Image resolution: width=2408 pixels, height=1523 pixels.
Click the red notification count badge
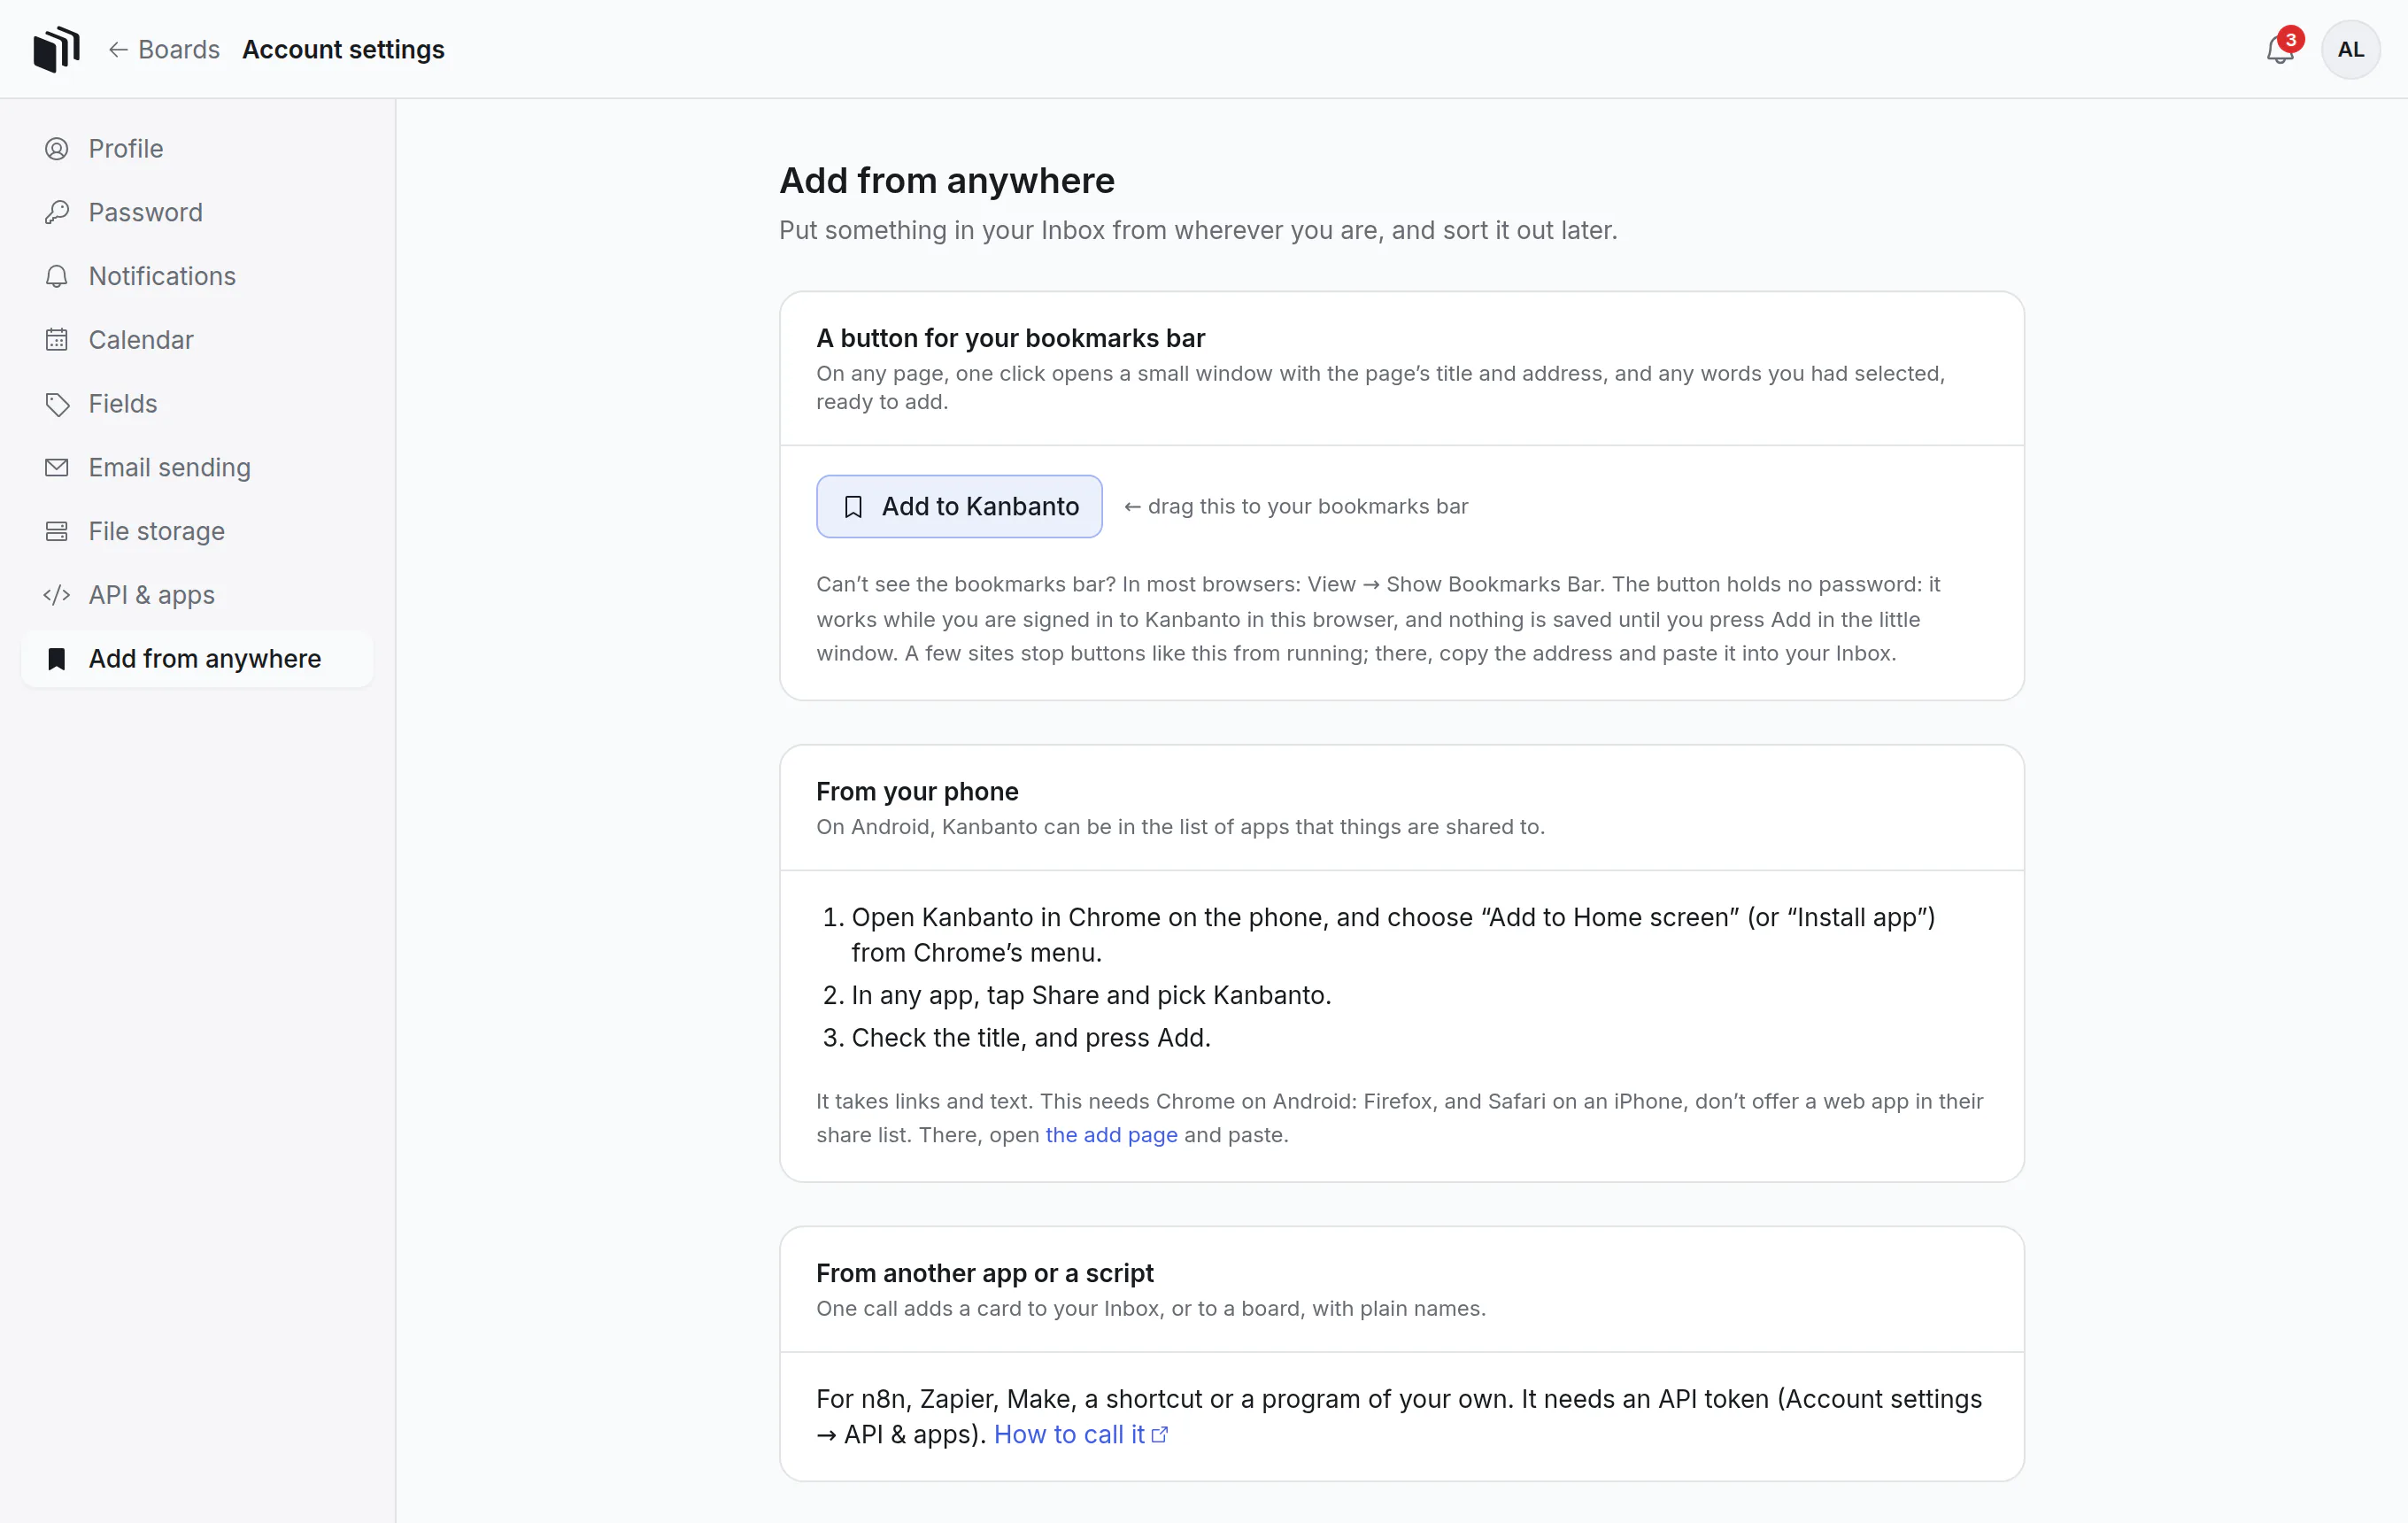[2291, 39]
